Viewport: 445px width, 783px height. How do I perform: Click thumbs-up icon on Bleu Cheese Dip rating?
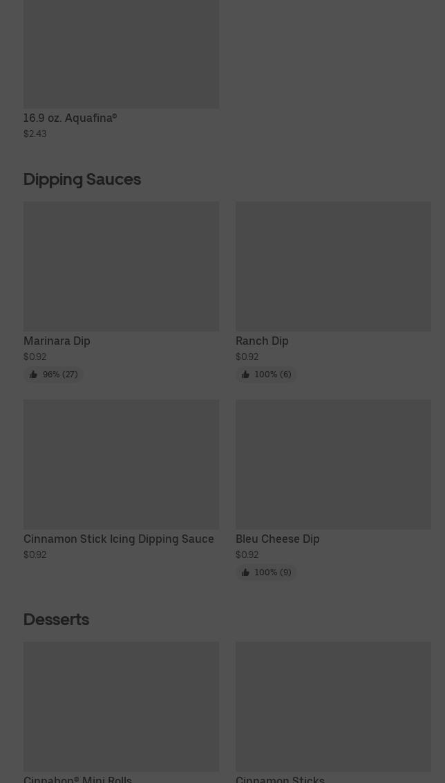coord(245,573)
